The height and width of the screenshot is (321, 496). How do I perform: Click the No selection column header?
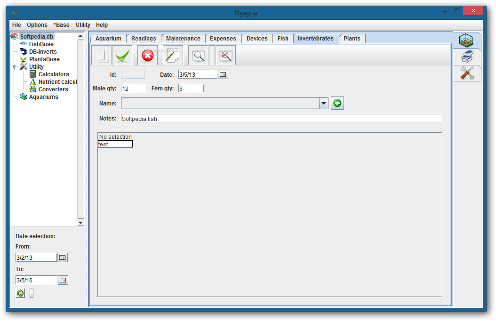point(115,136)
